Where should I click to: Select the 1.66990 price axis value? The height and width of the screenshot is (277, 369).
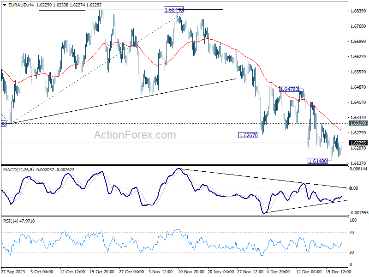pyautogui.click(x=358, y=42)
